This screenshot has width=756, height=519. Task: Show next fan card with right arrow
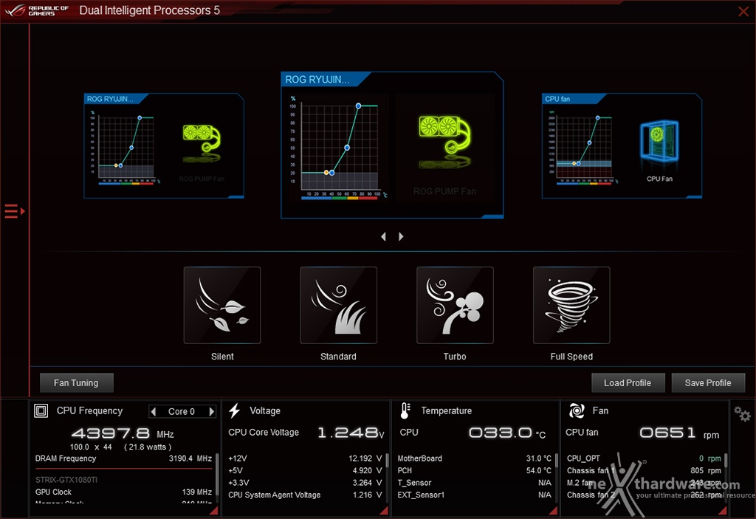click(401, 236)
